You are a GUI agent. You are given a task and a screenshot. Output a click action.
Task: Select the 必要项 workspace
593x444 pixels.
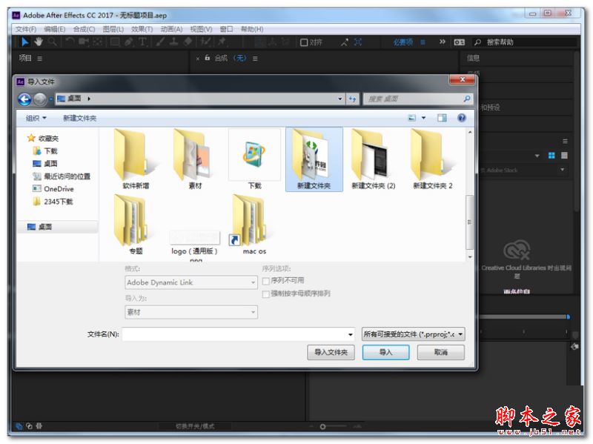pos(402,42)
